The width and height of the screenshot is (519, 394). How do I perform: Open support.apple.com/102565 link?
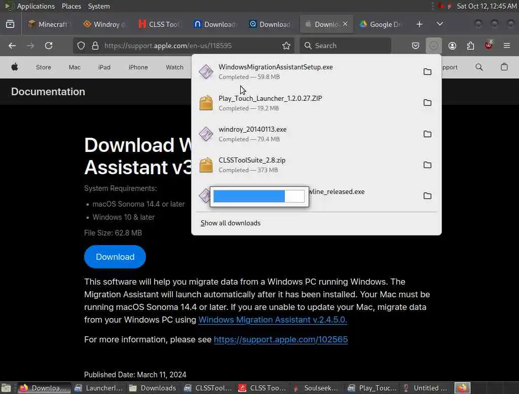pos(281,339)
